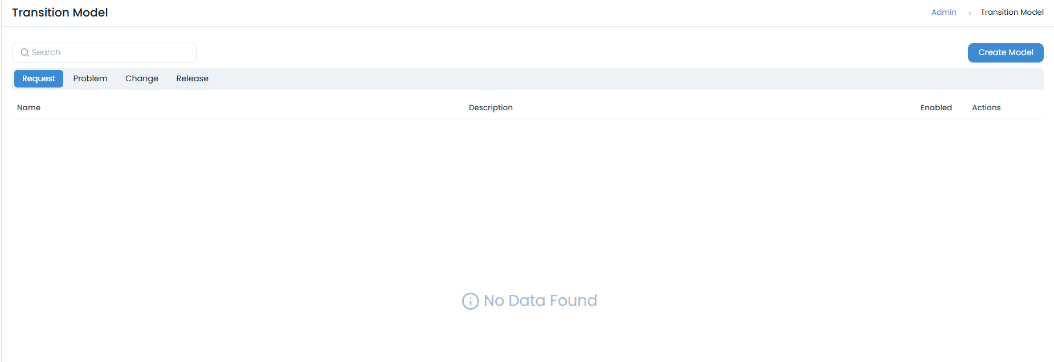Screen dimensions: 1054x362
Task: Click the Transition Model breadcrumb item
Action: (x=1012, y=12)
